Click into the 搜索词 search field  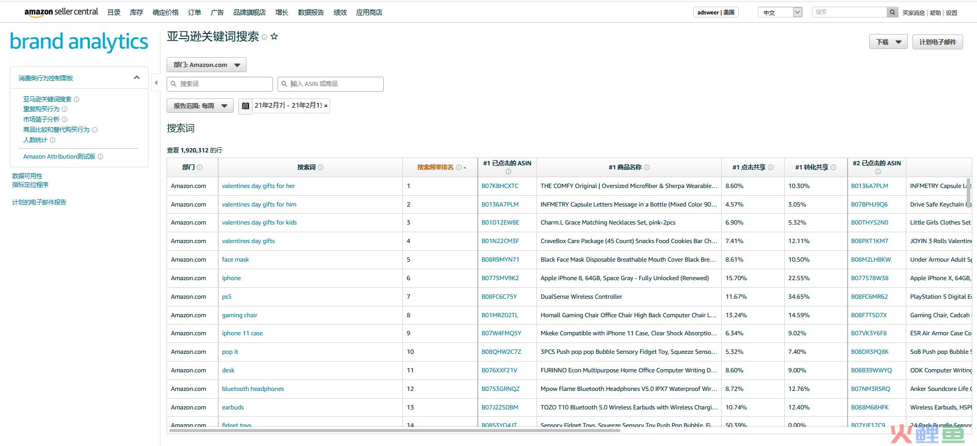(220, 84)
